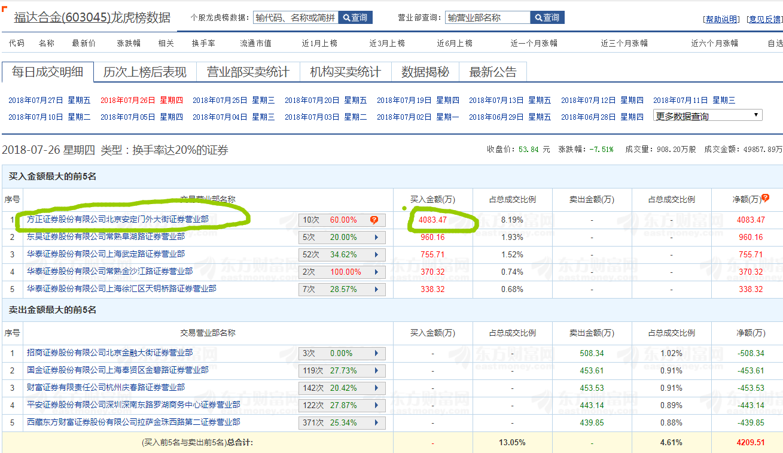This screenshot has width=783, height=453.
Task: Open the 营业部买卖统计 tab
Action: 248,72
